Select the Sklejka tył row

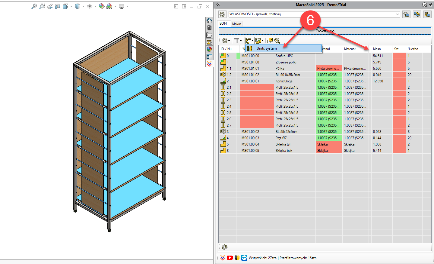325,144
